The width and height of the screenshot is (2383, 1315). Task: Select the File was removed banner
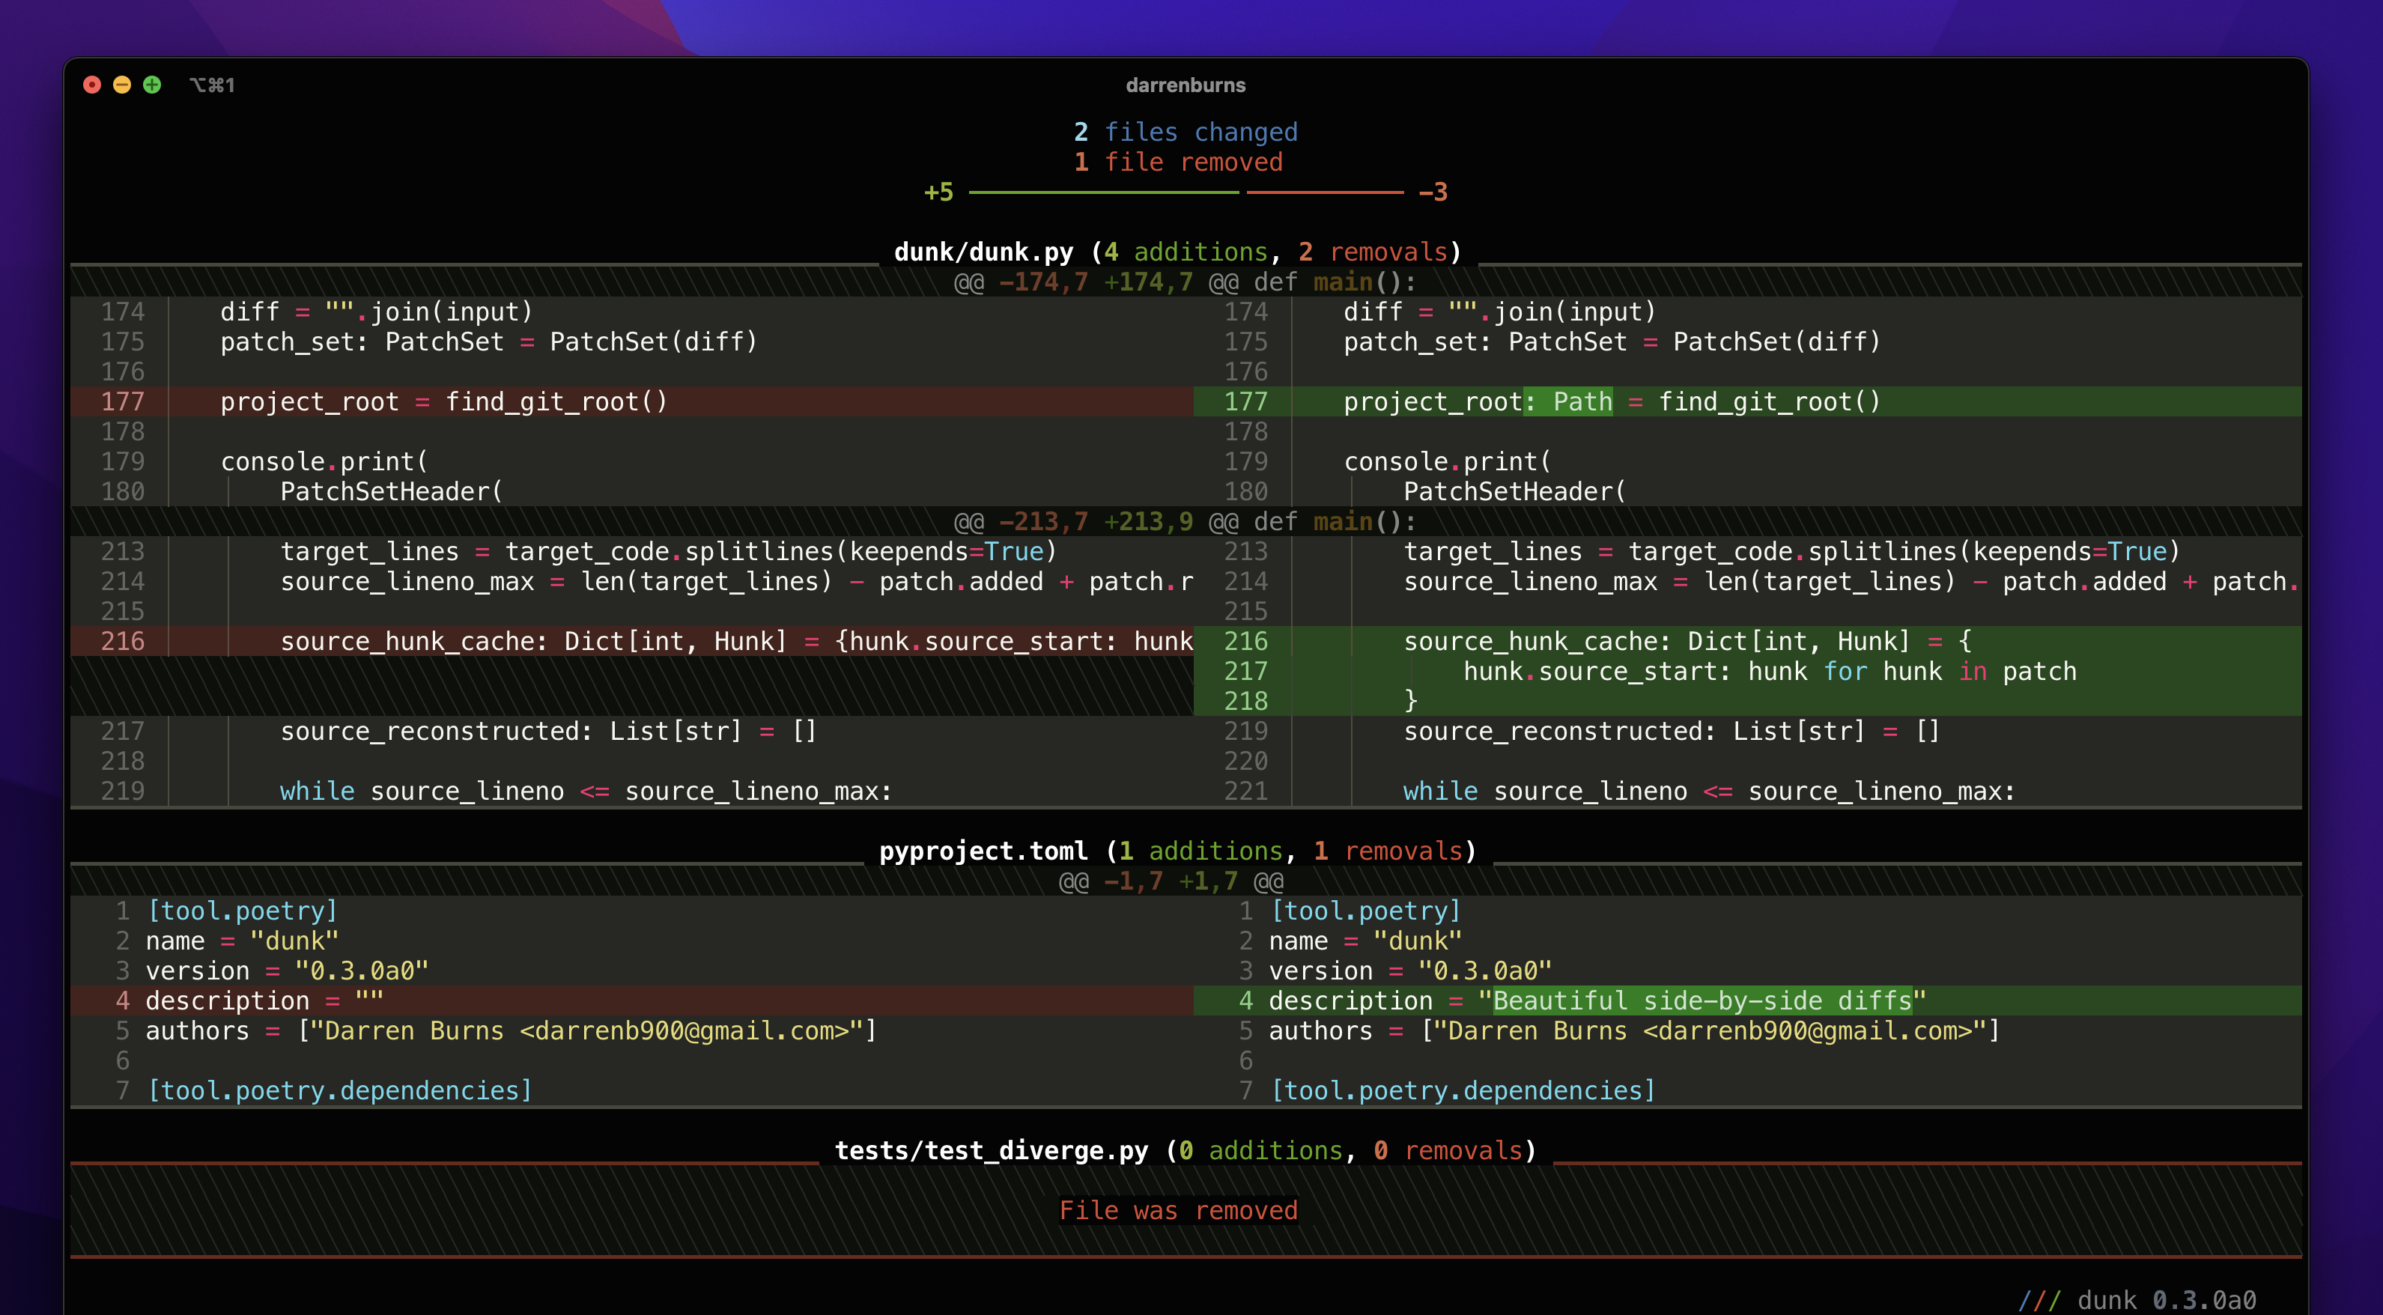(1179, 1209)
